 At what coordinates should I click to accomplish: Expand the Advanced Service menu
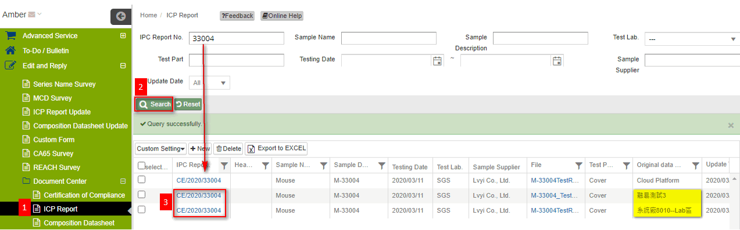click(123, 36)
